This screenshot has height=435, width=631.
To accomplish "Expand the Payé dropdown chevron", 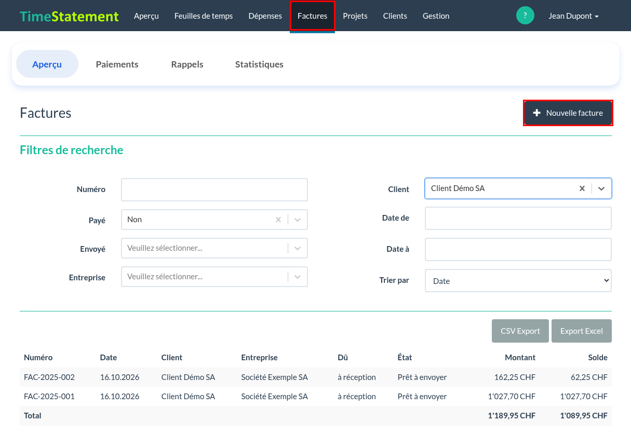I will [298, 220].
